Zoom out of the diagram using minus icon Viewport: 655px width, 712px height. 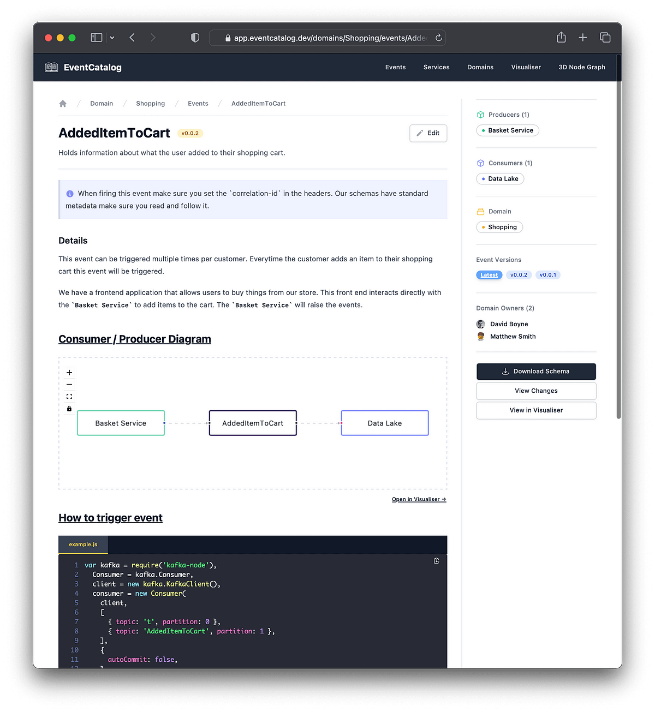click(x=69, y=384)
